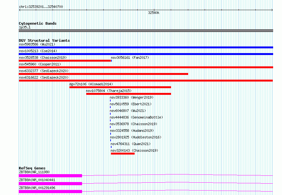Image resolution: width=282 pixels, height=195 pixels.
Task: Open the nsv3933360 (Wenger2019) label
Action: tap(131, 97)
